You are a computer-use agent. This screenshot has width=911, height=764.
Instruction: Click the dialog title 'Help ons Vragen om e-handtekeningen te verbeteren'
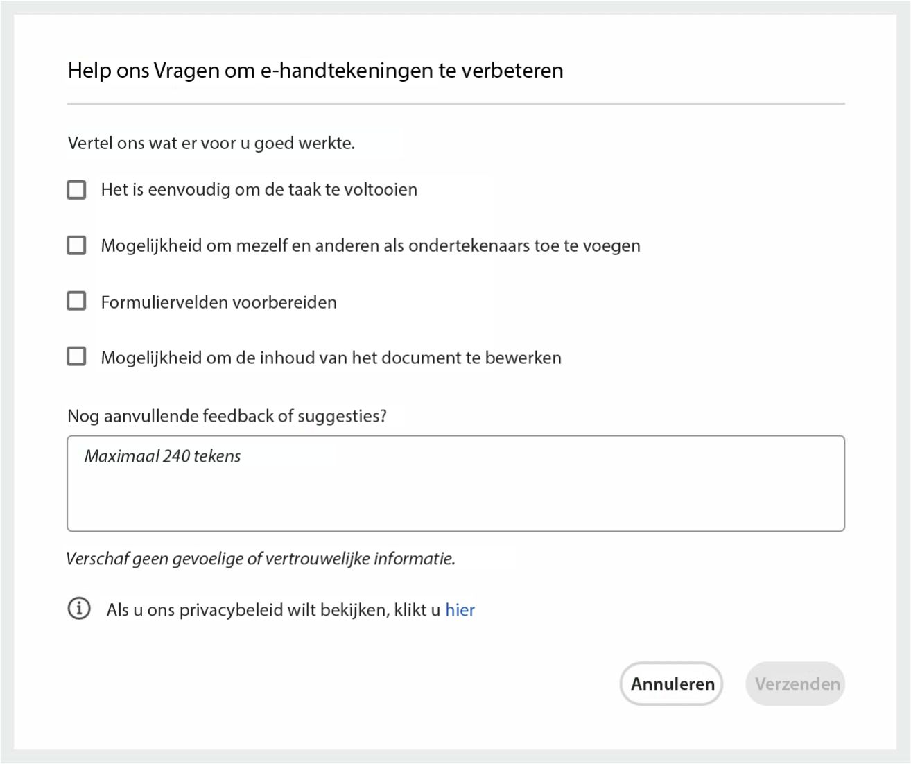315,70
